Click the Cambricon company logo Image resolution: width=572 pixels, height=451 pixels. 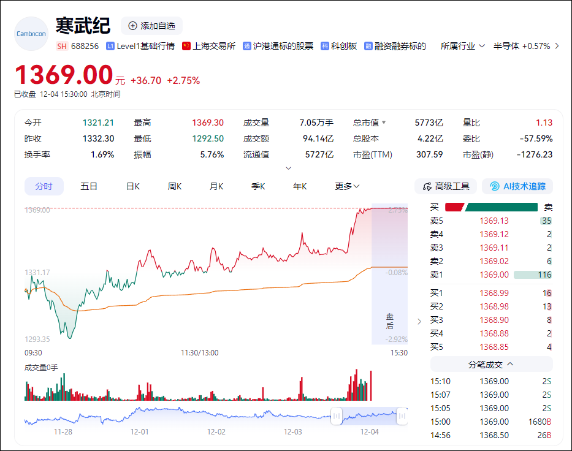[31, 34]
